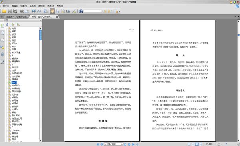The width and height of the screenshot is (240, 146).
Task: Adjust the zoom slider in status bar
Action: click(226, 144)
